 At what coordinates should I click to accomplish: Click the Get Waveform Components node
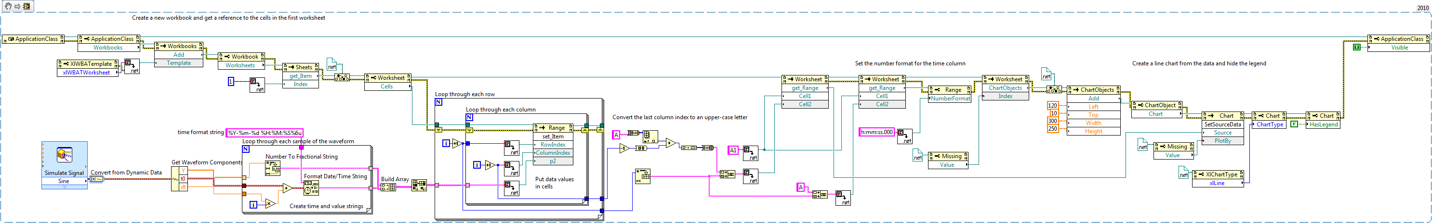click(179, 179)
